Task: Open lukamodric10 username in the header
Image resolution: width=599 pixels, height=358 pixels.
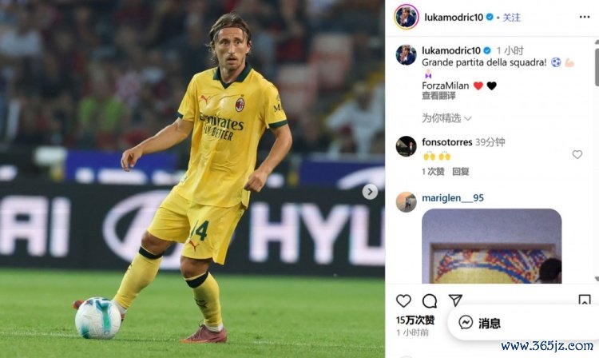Action: (454, 18)
